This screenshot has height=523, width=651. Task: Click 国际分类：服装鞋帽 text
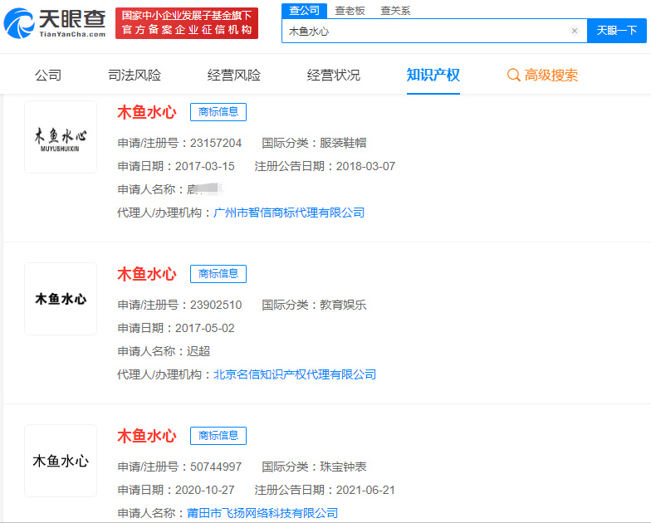(314, 143)
